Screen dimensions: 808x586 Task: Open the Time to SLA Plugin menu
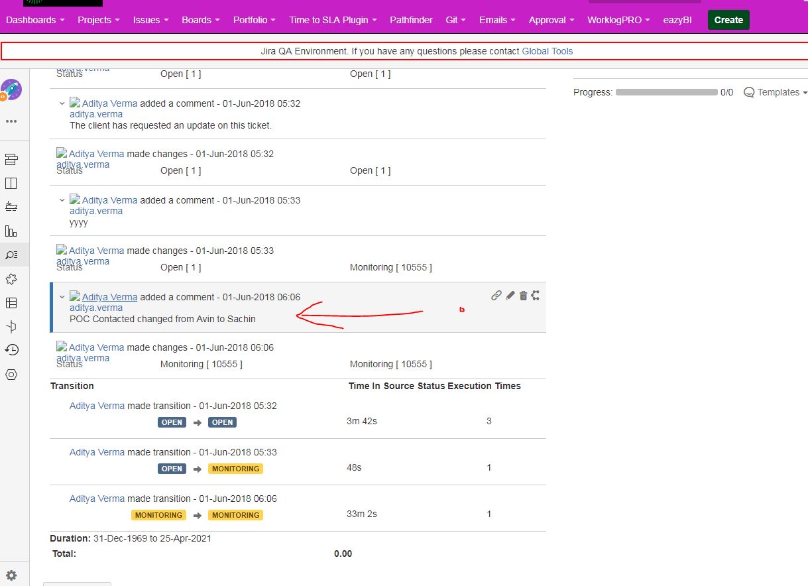click(333, 20)
